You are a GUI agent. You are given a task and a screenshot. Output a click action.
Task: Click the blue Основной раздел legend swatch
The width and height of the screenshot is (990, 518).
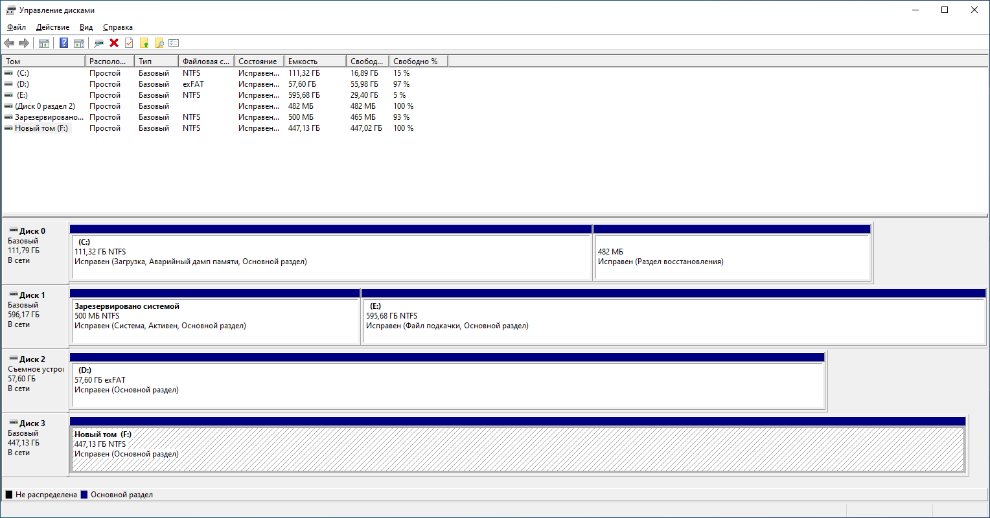(x=84, y=495)
